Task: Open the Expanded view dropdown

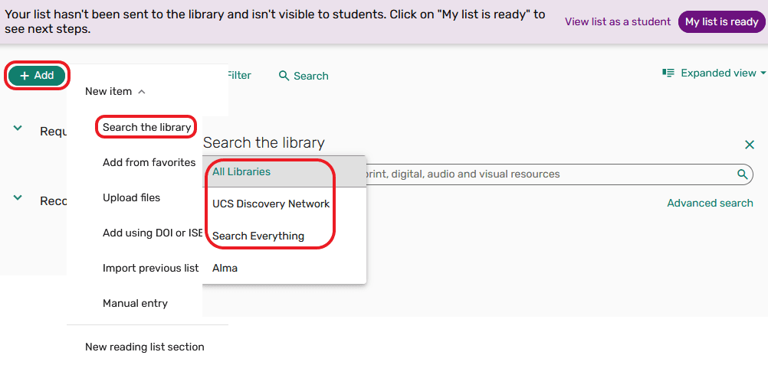Action: pyautogui.click(x=714, y=73)
